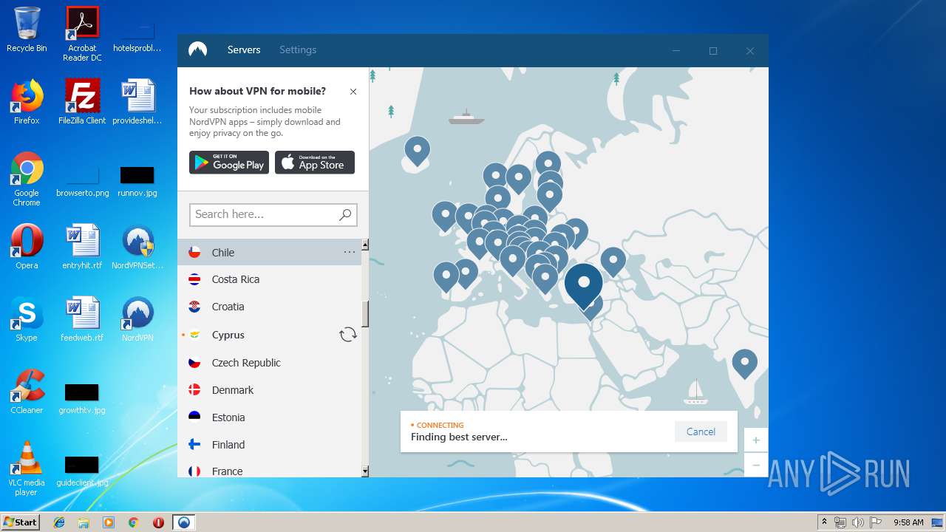
Task: Click the volume icon in system tray
Action: [x=858, y=522]
